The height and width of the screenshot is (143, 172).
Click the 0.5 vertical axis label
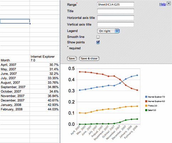click(71, 69)
